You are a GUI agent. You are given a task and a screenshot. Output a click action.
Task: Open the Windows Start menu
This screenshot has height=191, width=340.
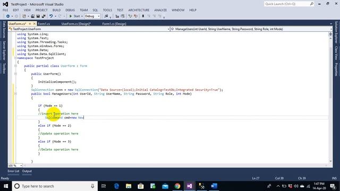click(6, 186)
